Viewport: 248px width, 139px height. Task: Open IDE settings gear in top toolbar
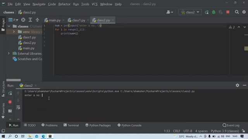[244, 12]
